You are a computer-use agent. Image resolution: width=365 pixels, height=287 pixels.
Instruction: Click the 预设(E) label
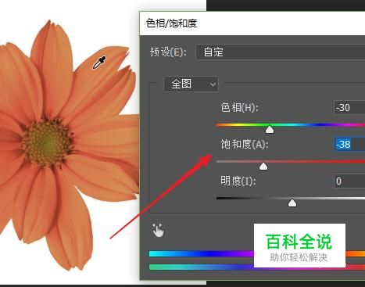[168, 52]
